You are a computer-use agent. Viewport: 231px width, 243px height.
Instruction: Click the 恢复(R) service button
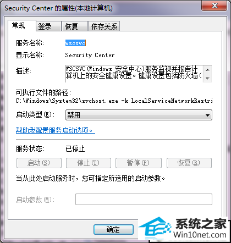[x=189, y=163]
